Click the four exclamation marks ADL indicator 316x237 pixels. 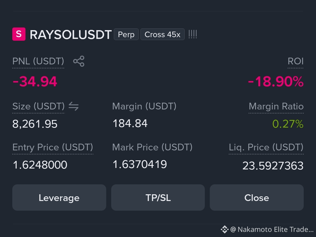(193, 34)
